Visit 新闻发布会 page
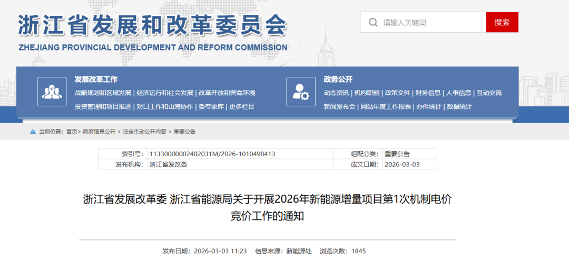 [x=339, y=106]
